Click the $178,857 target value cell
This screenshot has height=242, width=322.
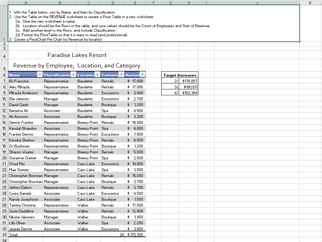point(189,81)
